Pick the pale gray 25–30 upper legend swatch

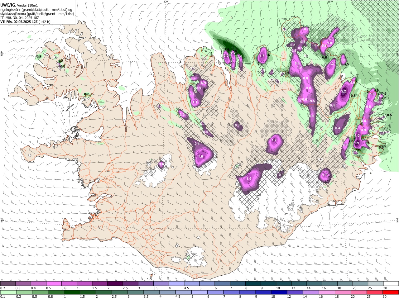tap(376, 284)
